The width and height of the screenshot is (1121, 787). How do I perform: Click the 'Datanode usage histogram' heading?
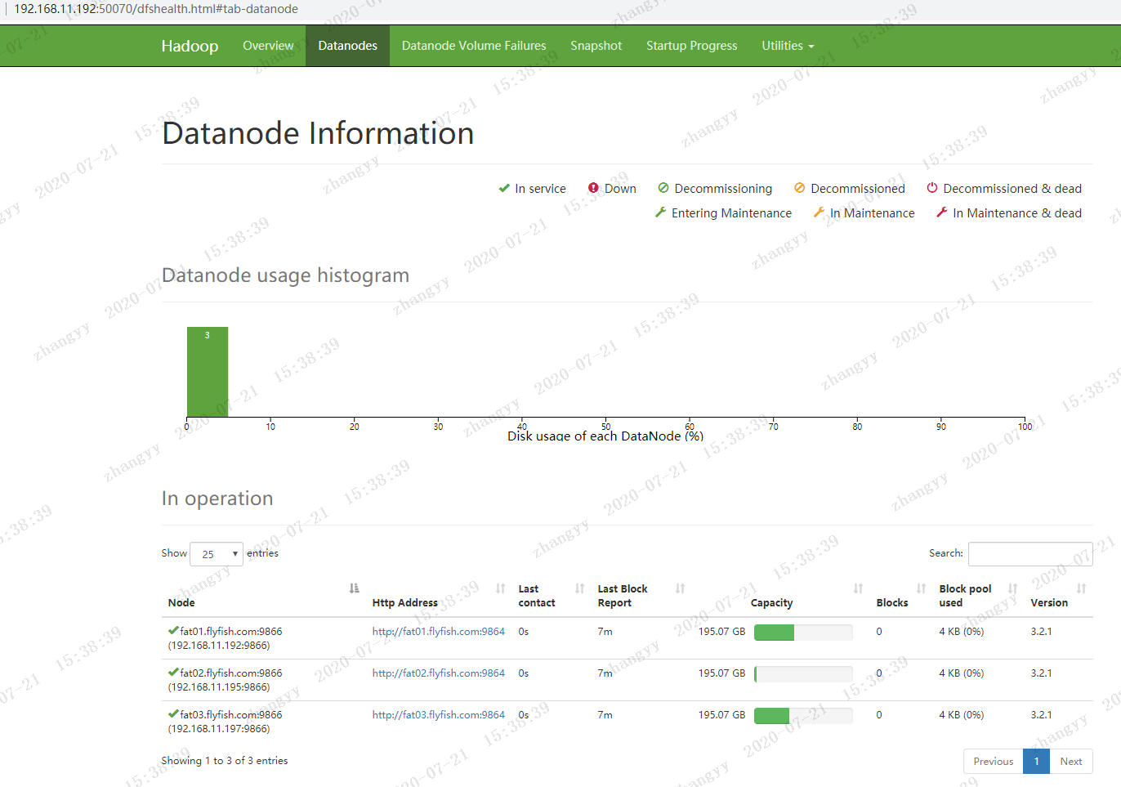[285, 275]
